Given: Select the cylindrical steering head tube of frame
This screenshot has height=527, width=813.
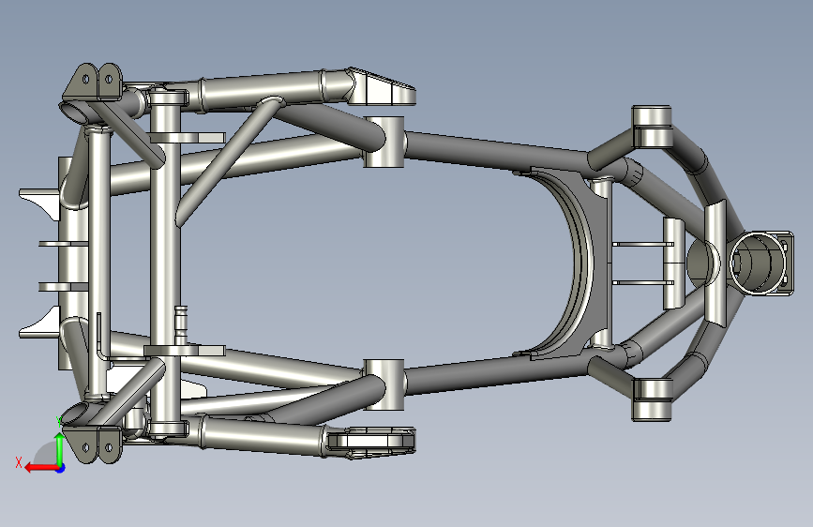Looking at the screenshot, I should 756,263.
